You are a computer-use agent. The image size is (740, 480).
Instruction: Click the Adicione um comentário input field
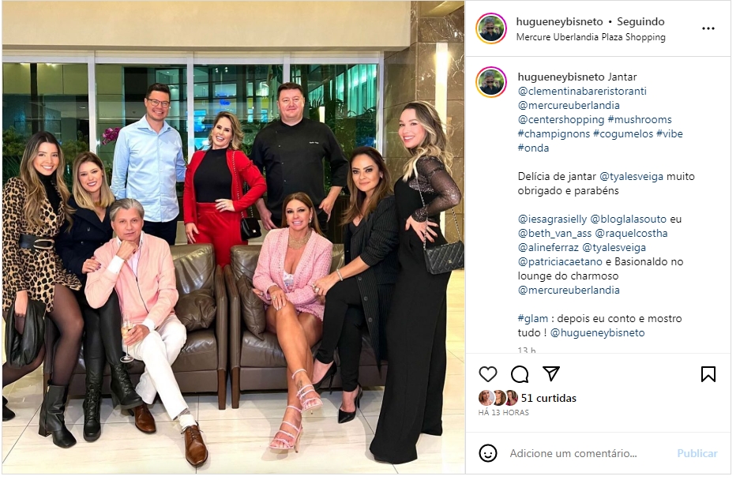[x=573, y=454]
